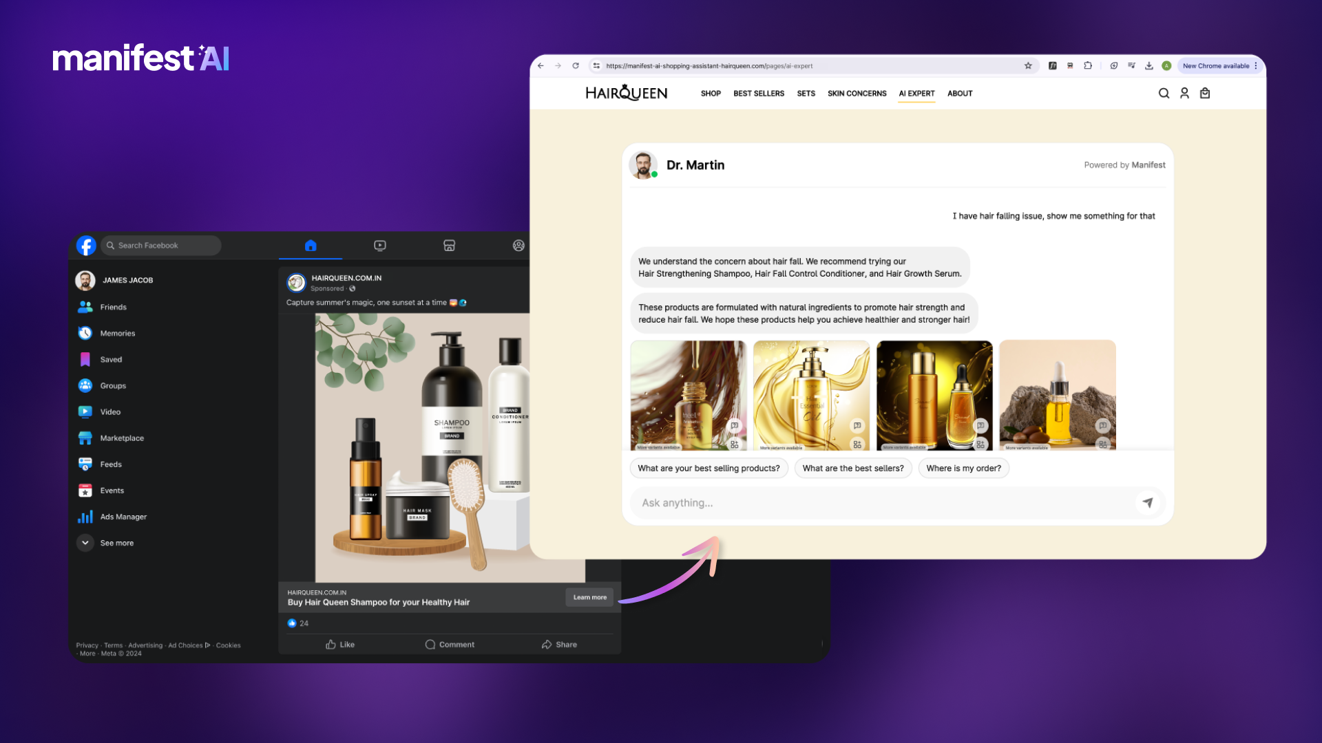Open the HairQueen shopping bag icon

tap(1205, 94)
